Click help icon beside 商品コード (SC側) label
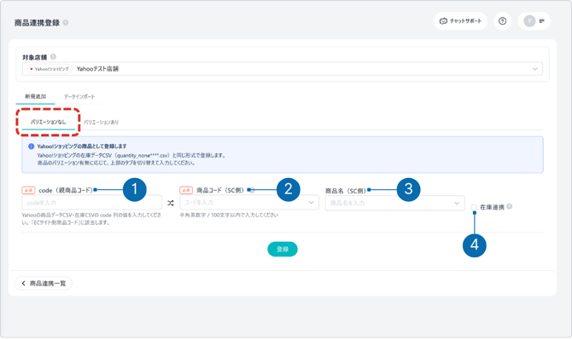The image size is (572, 339). click(252, 190)
